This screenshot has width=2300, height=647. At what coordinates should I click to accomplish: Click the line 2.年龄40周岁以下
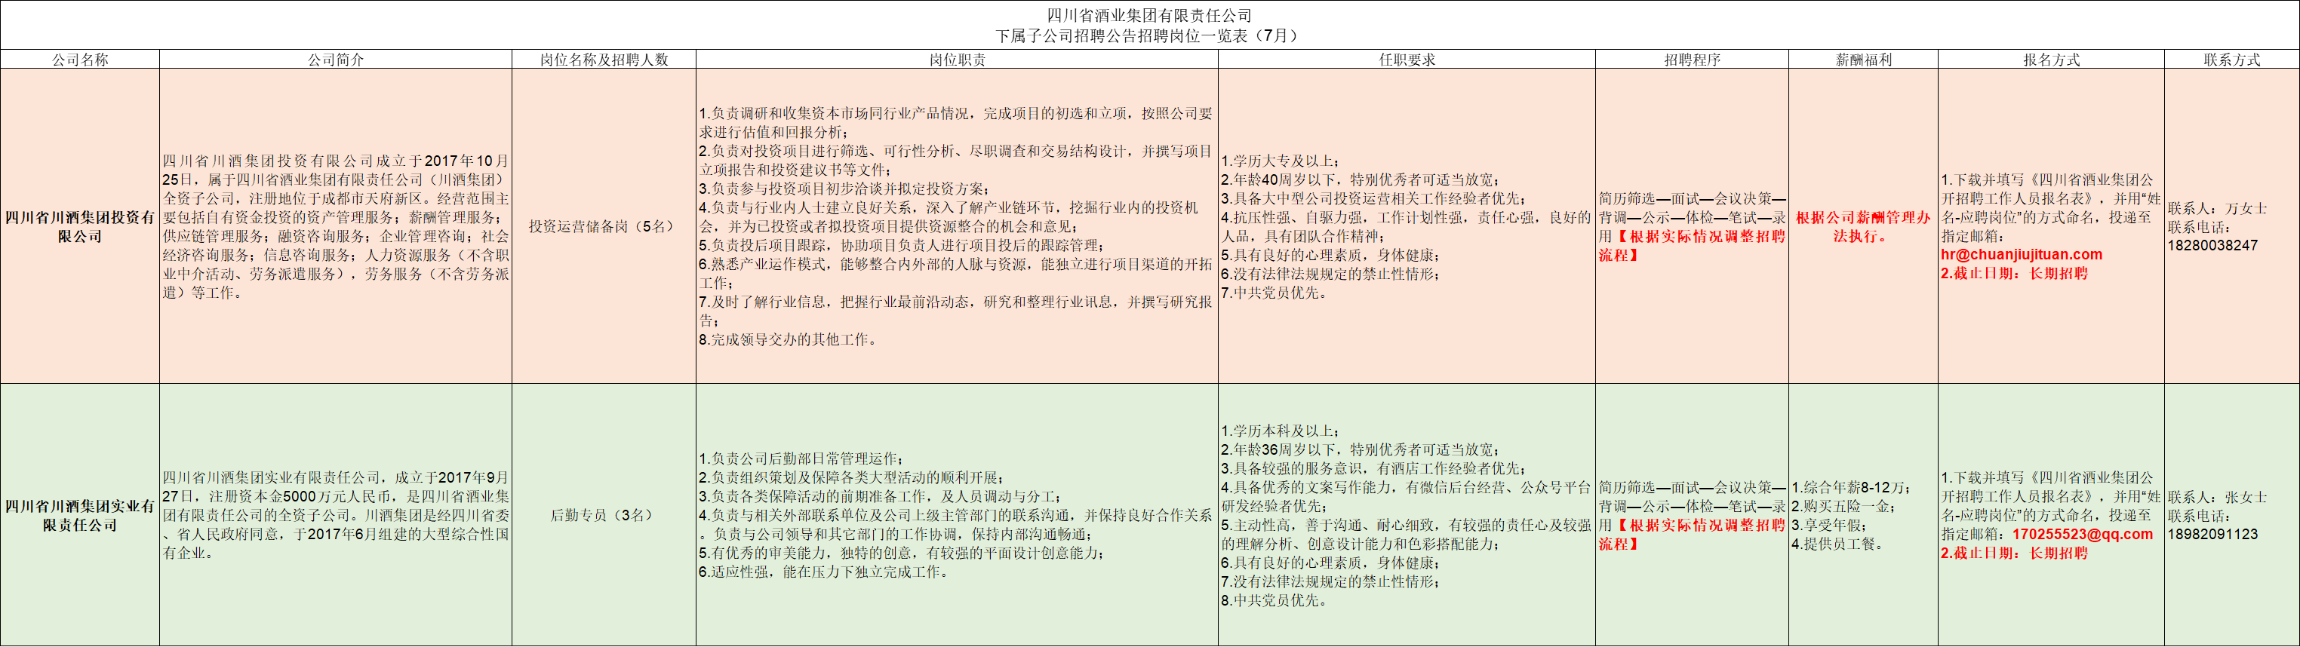point(1361,179)
